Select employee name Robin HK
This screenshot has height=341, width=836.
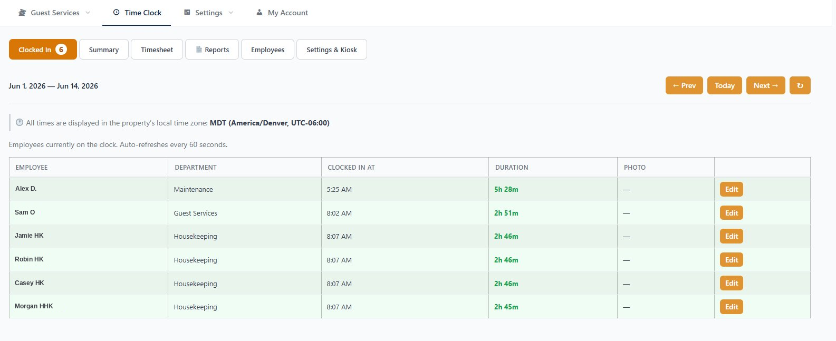tap(29, 259)
